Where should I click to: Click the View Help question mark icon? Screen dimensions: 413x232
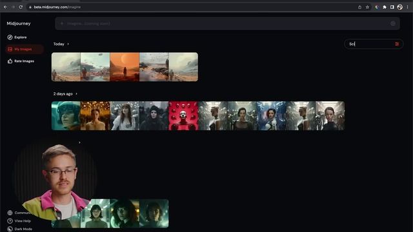10,221
